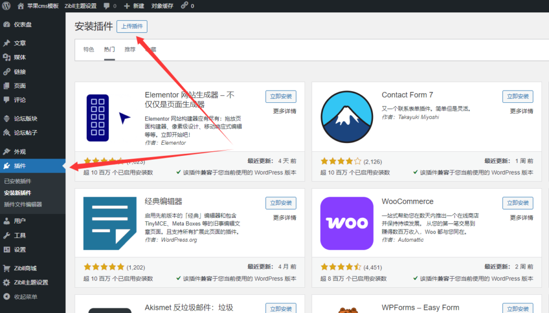Install Contact Form 7 with 立即安装

point(518,96)
